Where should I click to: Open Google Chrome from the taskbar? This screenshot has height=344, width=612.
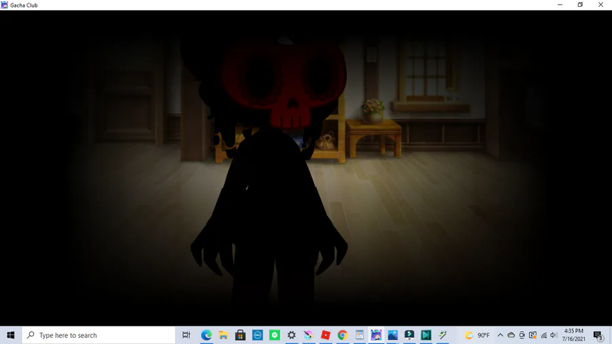tap(342, 335)
